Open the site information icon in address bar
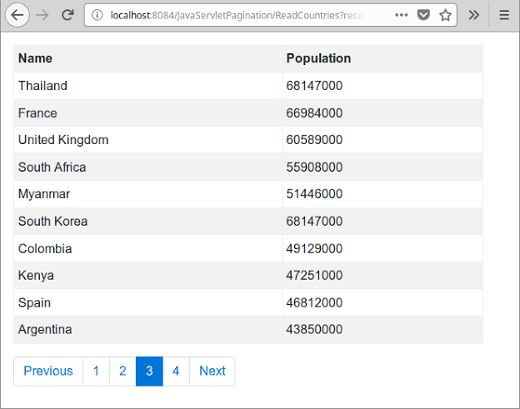 97,15
